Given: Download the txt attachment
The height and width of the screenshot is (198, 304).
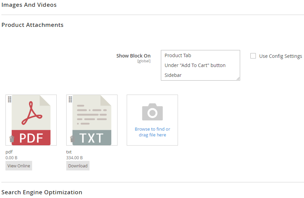Looking at the screenshot, I should click(78, 166).
